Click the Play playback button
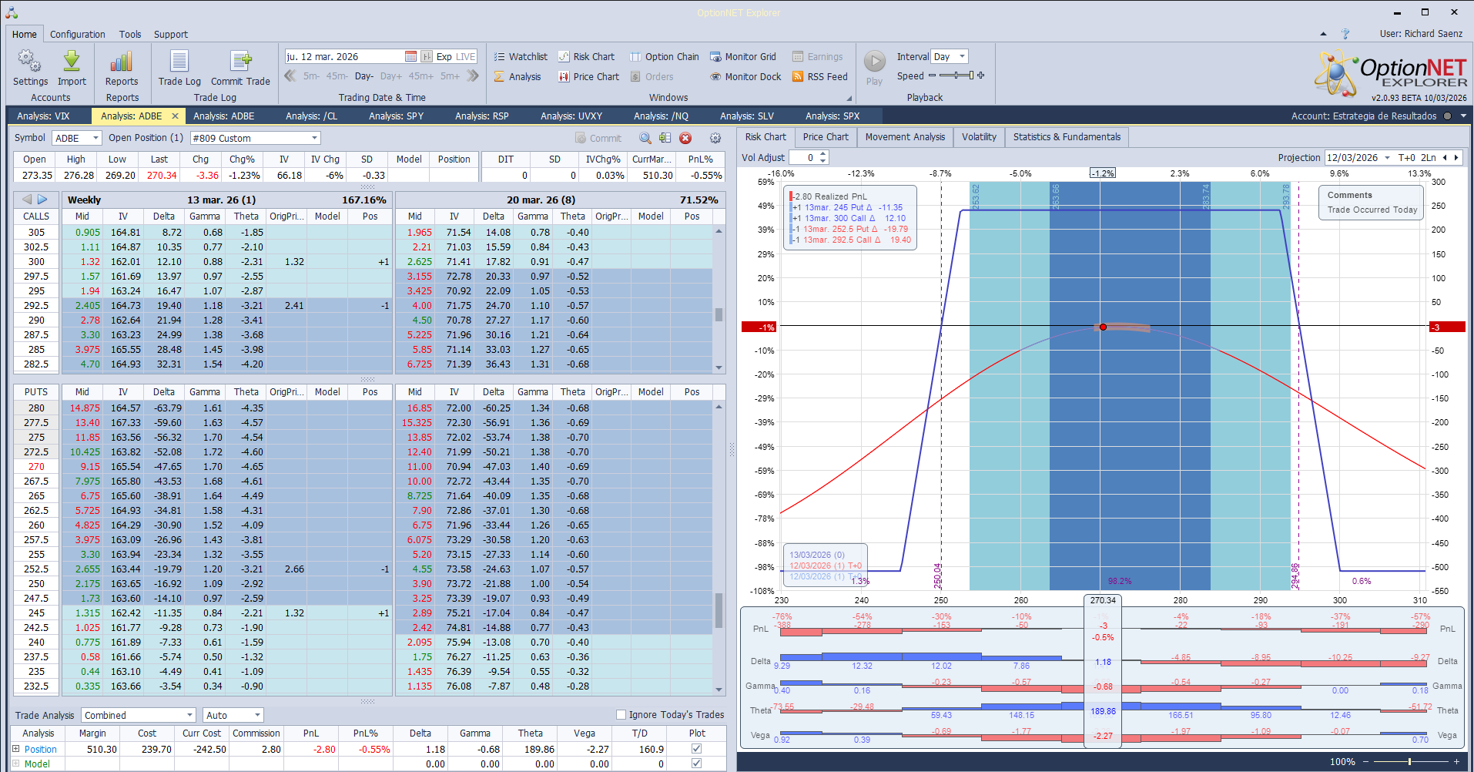This screenshot has height=772, width=1474. 874,68
